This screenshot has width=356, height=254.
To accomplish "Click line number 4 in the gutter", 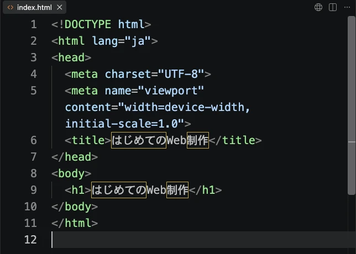I will click(x=34, y=74).
